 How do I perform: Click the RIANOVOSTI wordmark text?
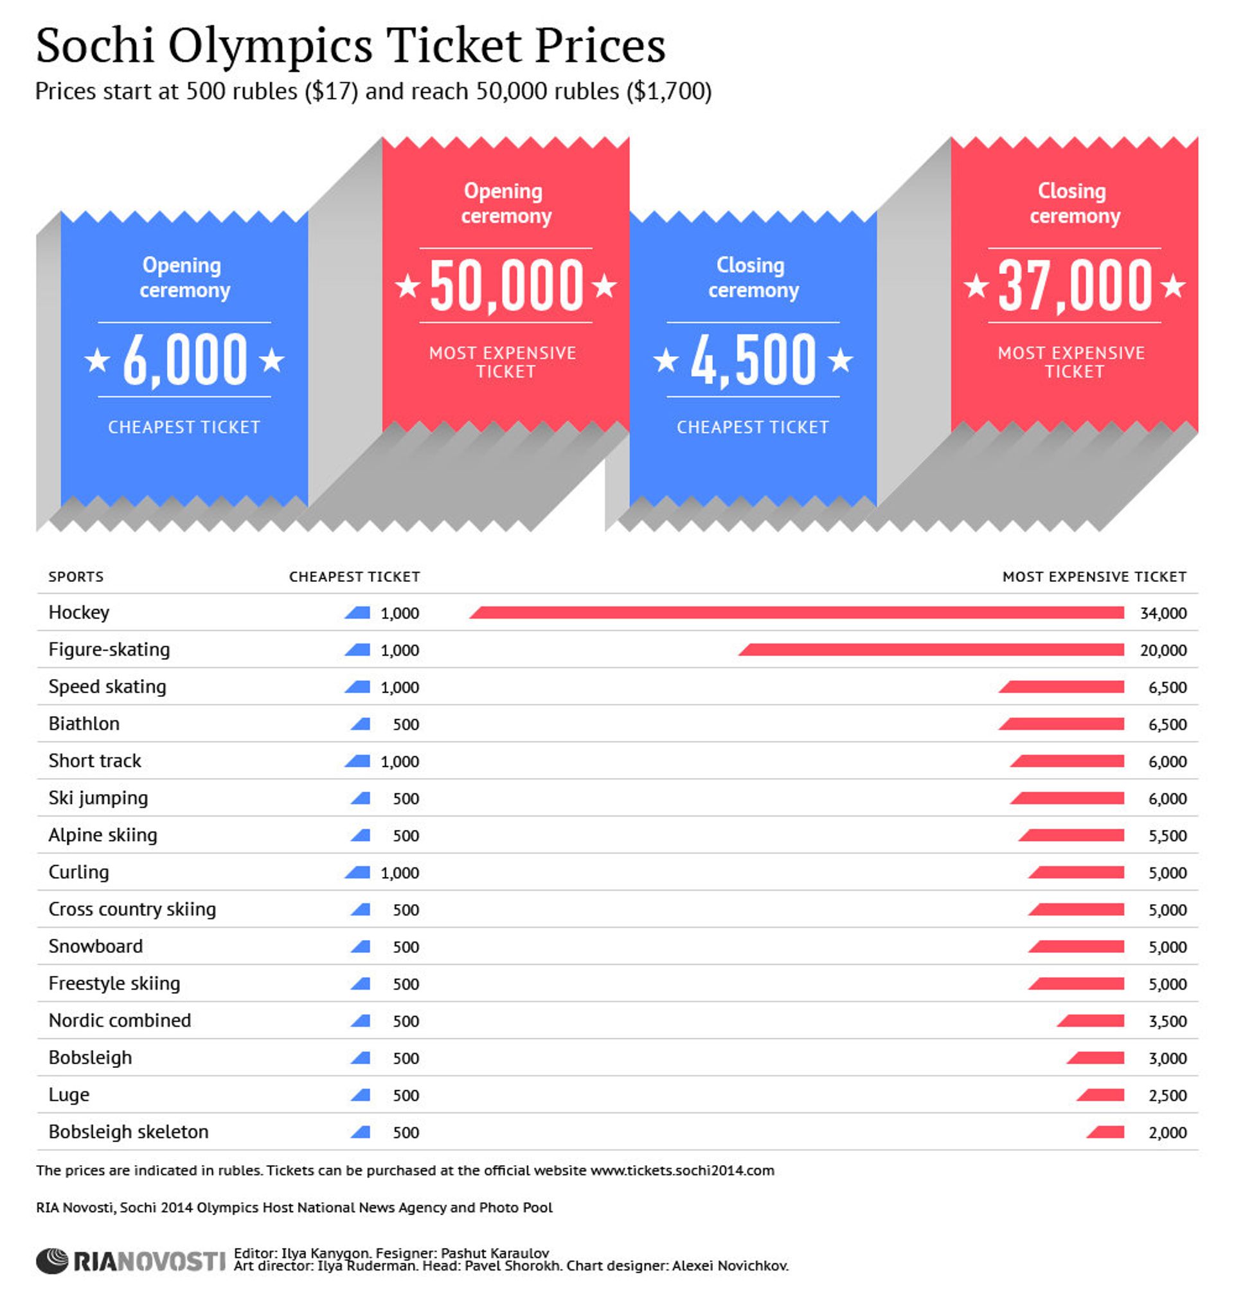[150, 1261]
